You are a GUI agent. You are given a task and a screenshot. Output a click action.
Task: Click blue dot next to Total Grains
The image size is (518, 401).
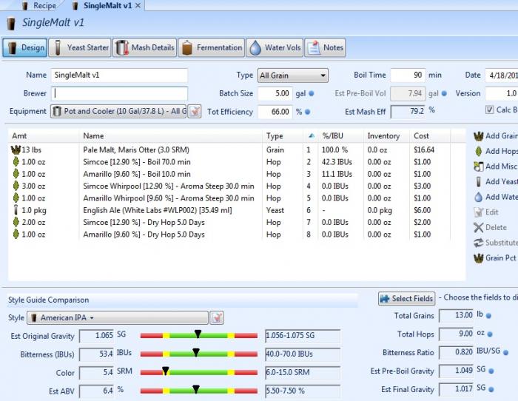488,316
